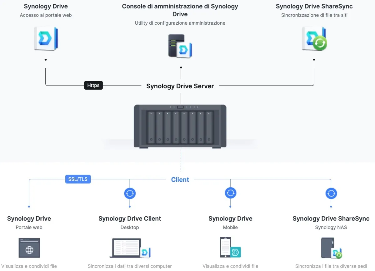Select the Synology Drive heading top left
This screenshot has width=375, height=271.
coord(46,6)
